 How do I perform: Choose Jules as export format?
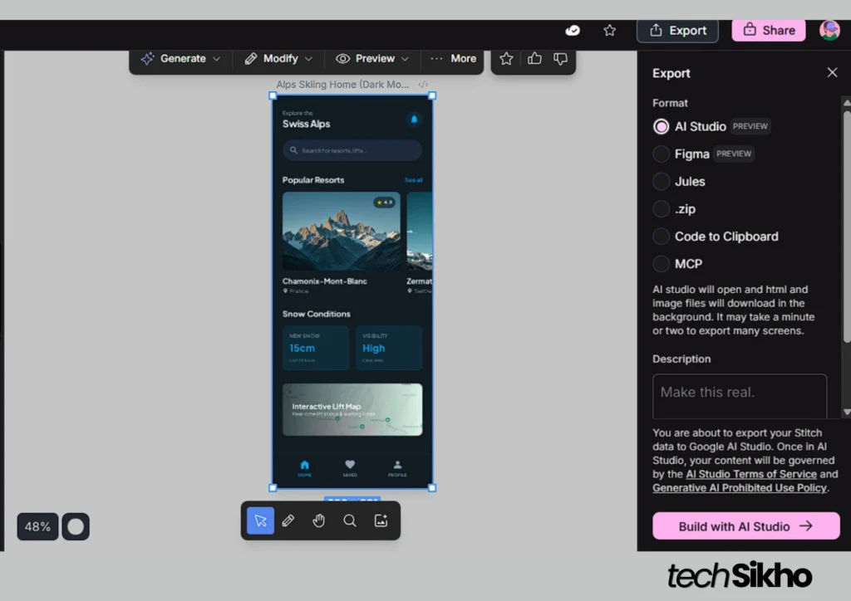pos(662,181)
